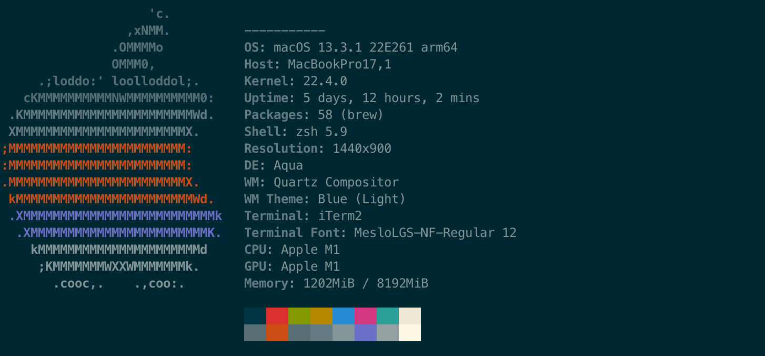
Task: Click the red color swatch
Action: [x=277, y=316]
